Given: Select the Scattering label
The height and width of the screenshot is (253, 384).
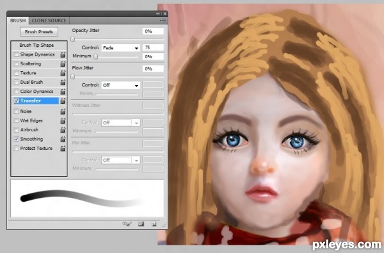Looking at the screenshot, I should [x=31, y=64].
